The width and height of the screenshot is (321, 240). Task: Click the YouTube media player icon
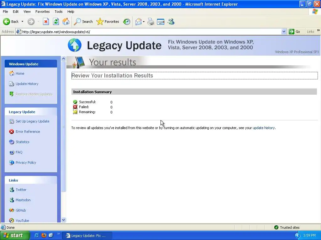(x=12, y=220)
